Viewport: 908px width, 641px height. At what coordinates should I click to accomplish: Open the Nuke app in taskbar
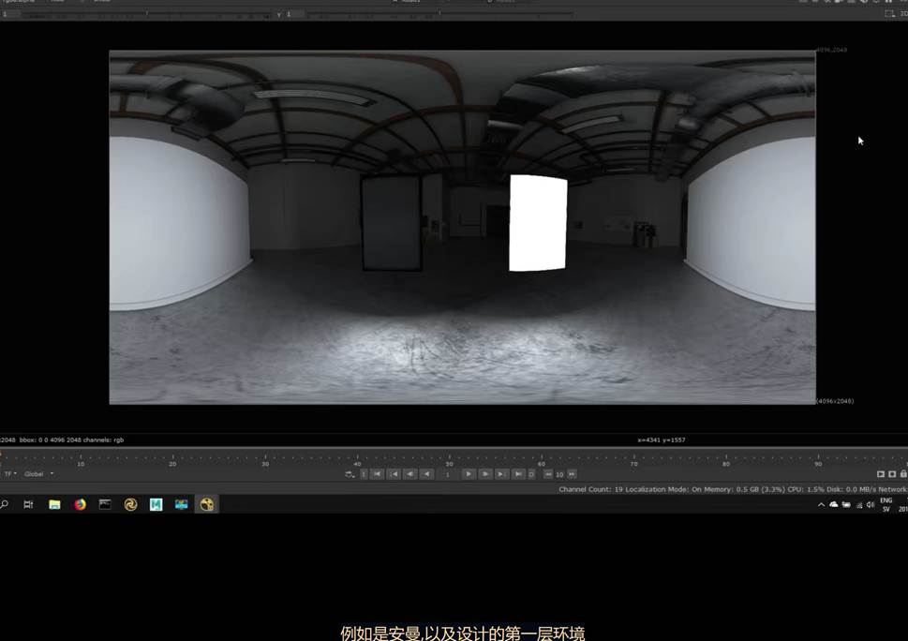(206, 504)
